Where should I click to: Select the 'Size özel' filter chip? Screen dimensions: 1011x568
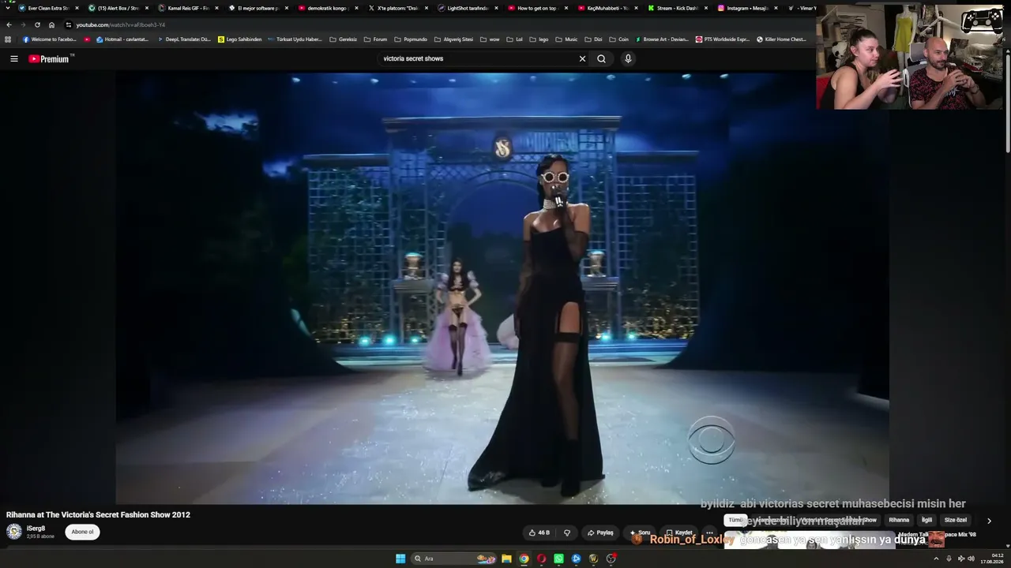click(x=956, y=520)
